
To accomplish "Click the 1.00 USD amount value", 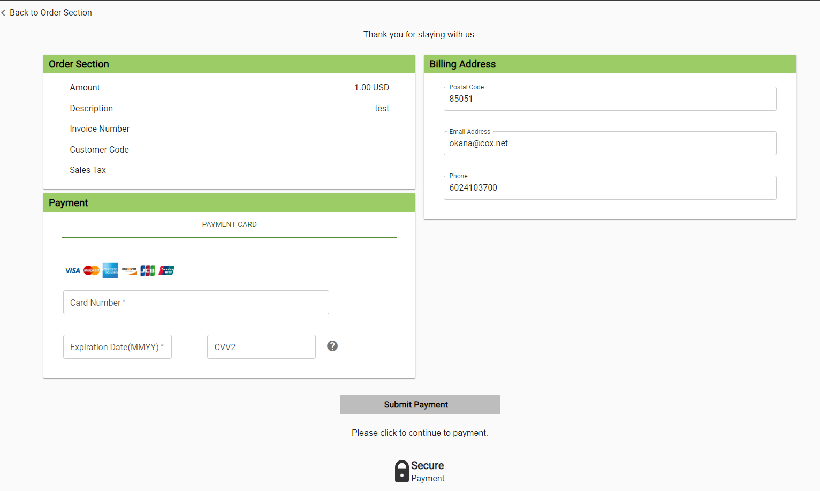I will click(371, 88).
